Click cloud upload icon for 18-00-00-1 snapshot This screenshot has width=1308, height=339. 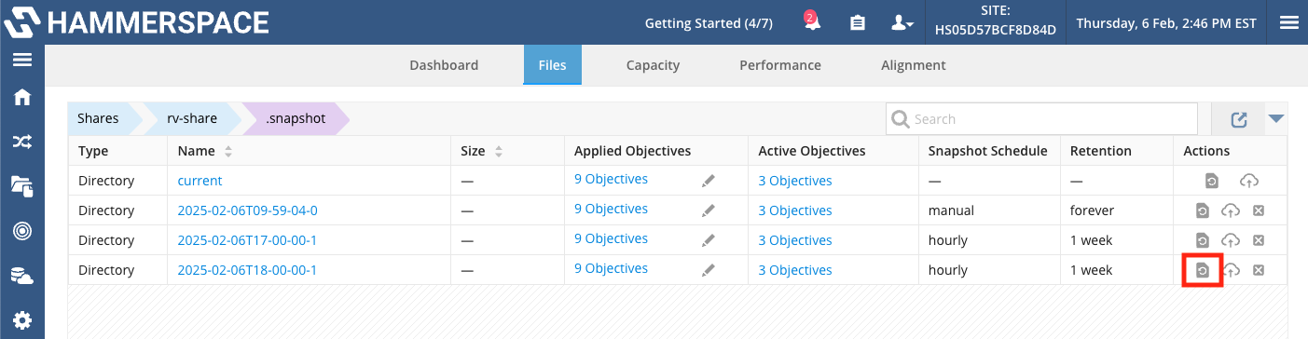click(x=1231, y=270)
